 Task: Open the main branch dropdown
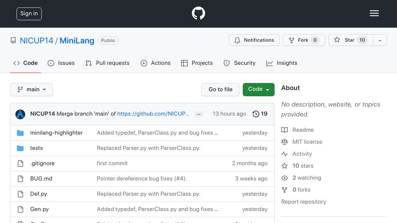[x=31, y=90]
